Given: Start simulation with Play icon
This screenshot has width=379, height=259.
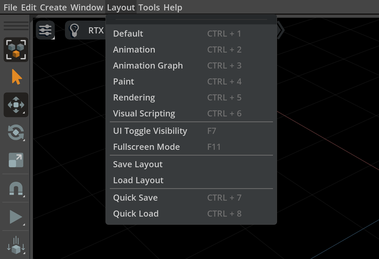Looking at the screenshot, I should coord(16,217).
